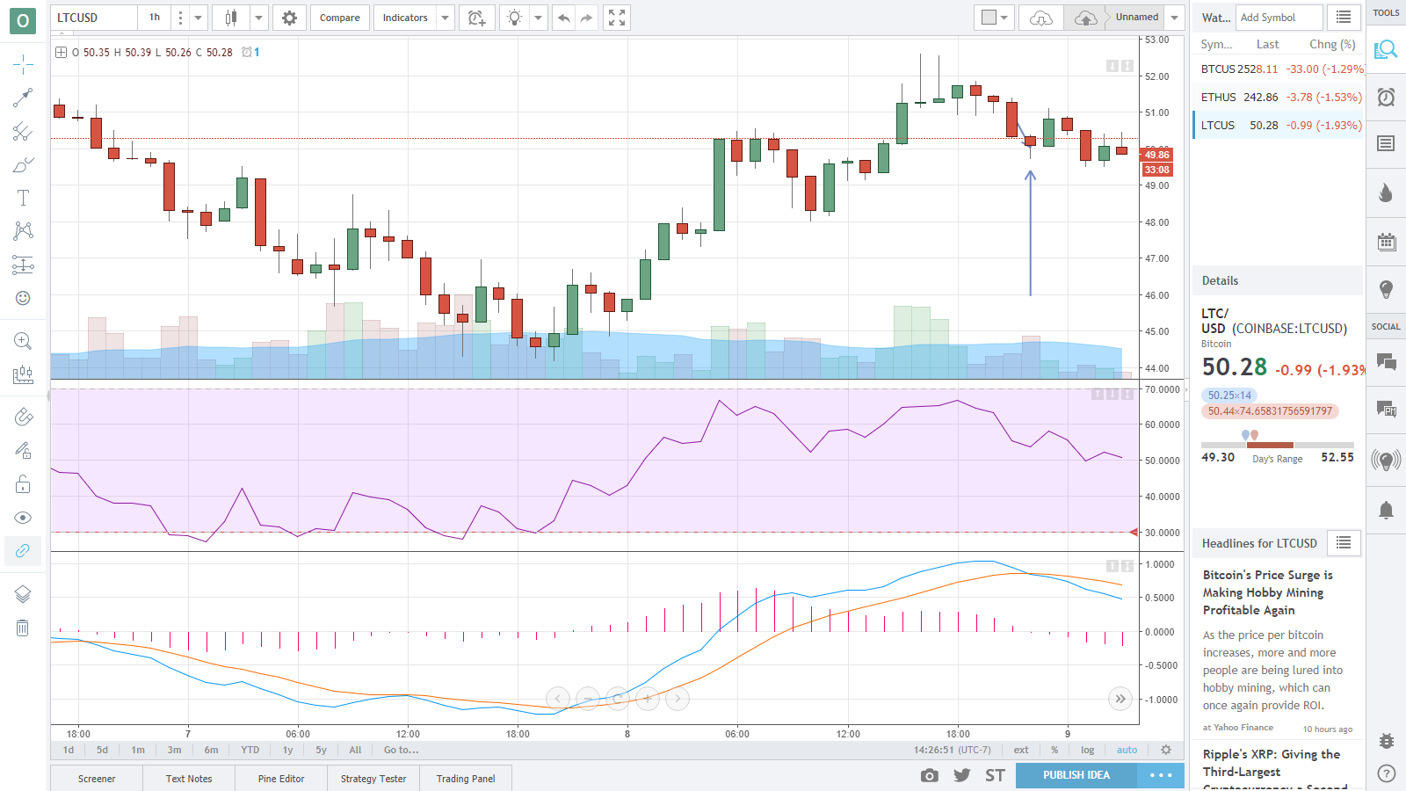
Task: Take a chart snapshot camera icon
Action: [x=929, y=775]
